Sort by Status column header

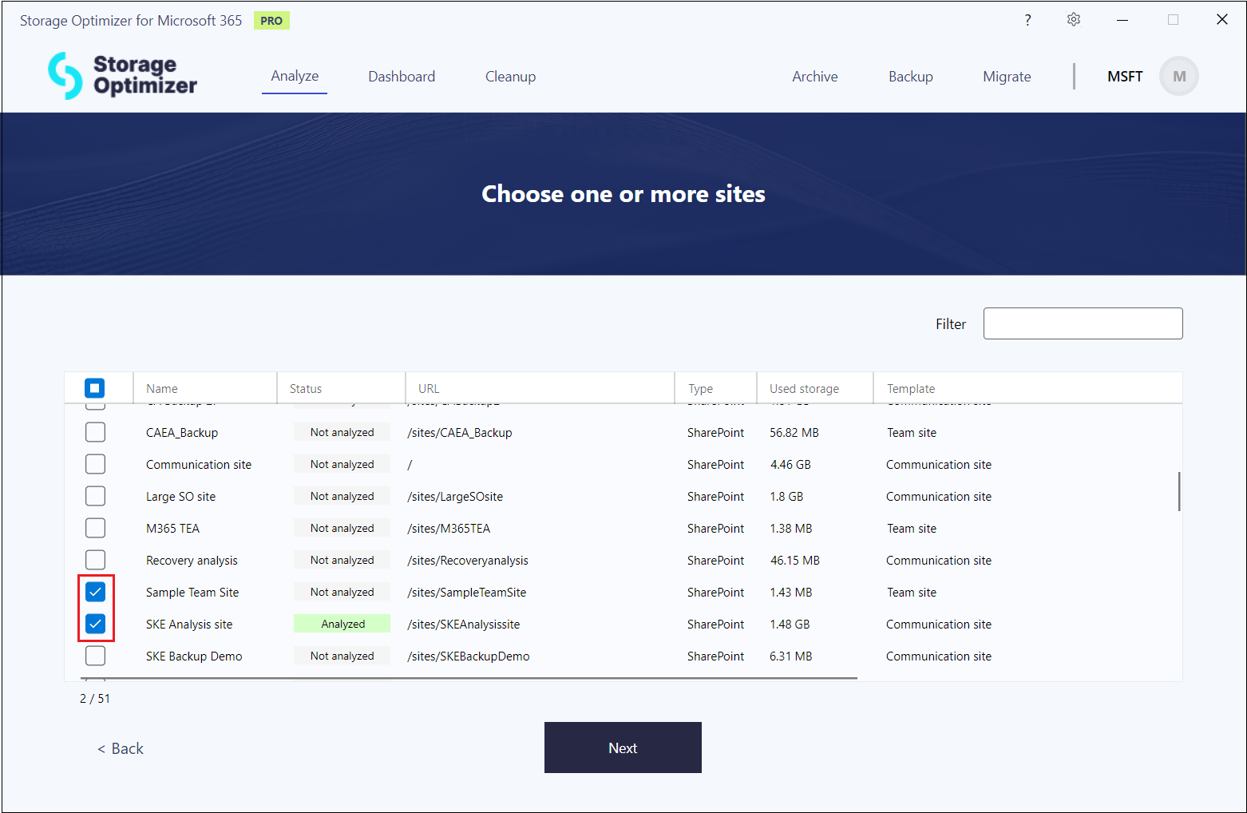[306, 389]
